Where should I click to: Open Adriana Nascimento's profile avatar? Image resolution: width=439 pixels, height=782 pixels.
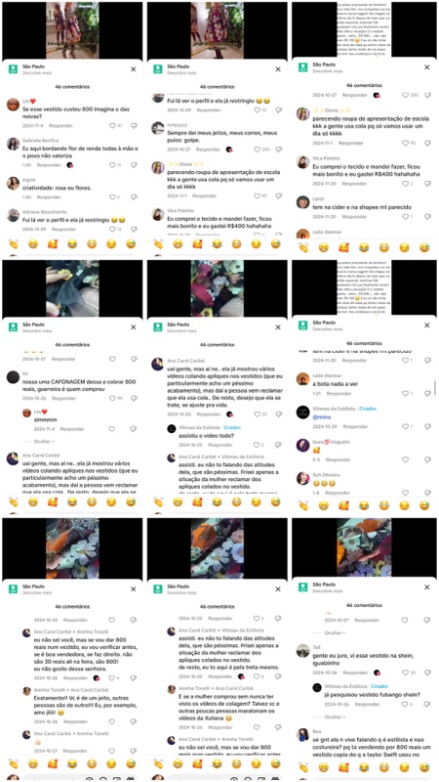click(x=13, y=215)
